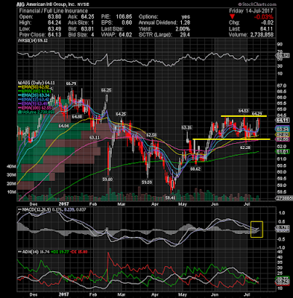Click the AIG (Daily) 64.11 legend entry
Viewport: 293px width, 298px height.
[x=37, y=83]
